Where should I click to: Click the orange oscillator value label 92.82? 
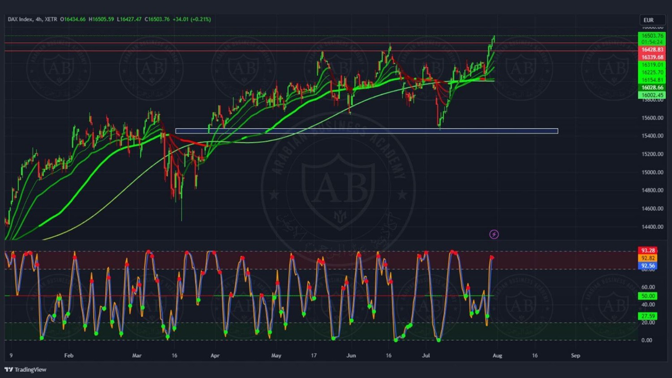click(648, 258)
